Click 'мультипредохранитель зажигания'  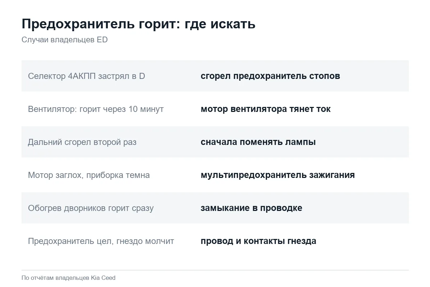tap(278, 175)
